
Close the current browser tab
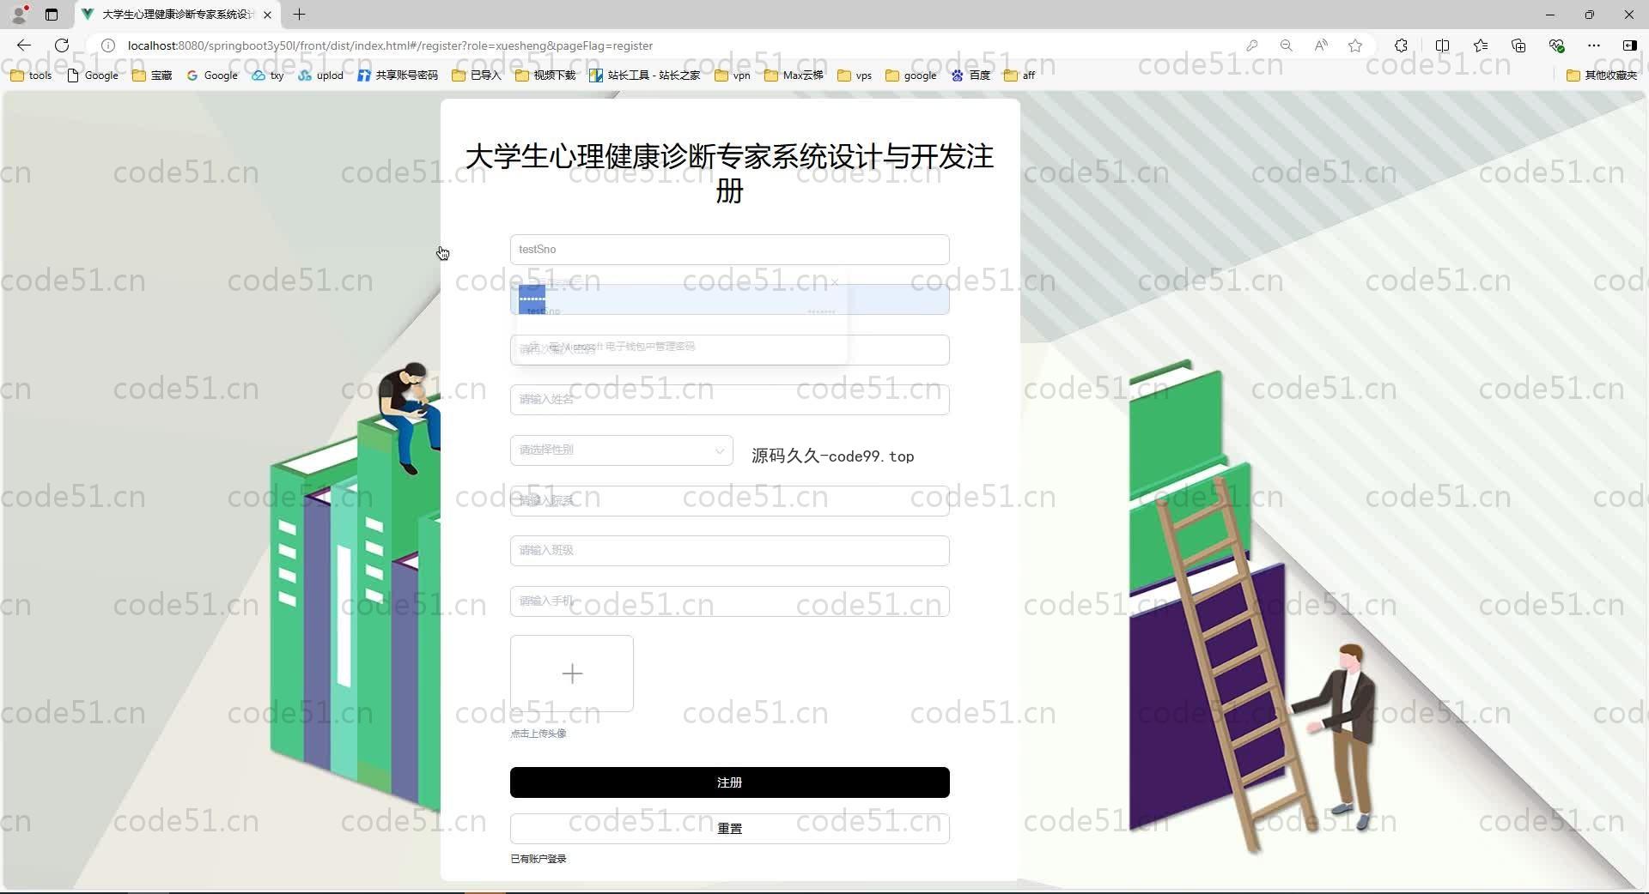[267, 15]
